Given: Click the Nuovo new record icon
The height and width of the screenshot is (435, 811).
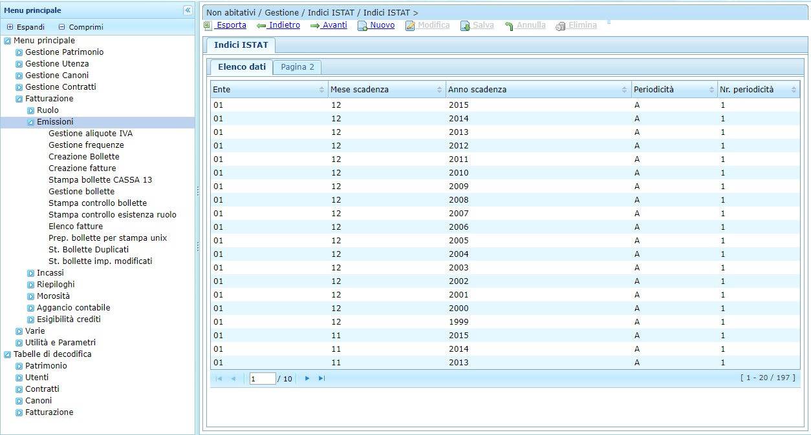Looking at the screenshot, I should click(x=363, y=26).
